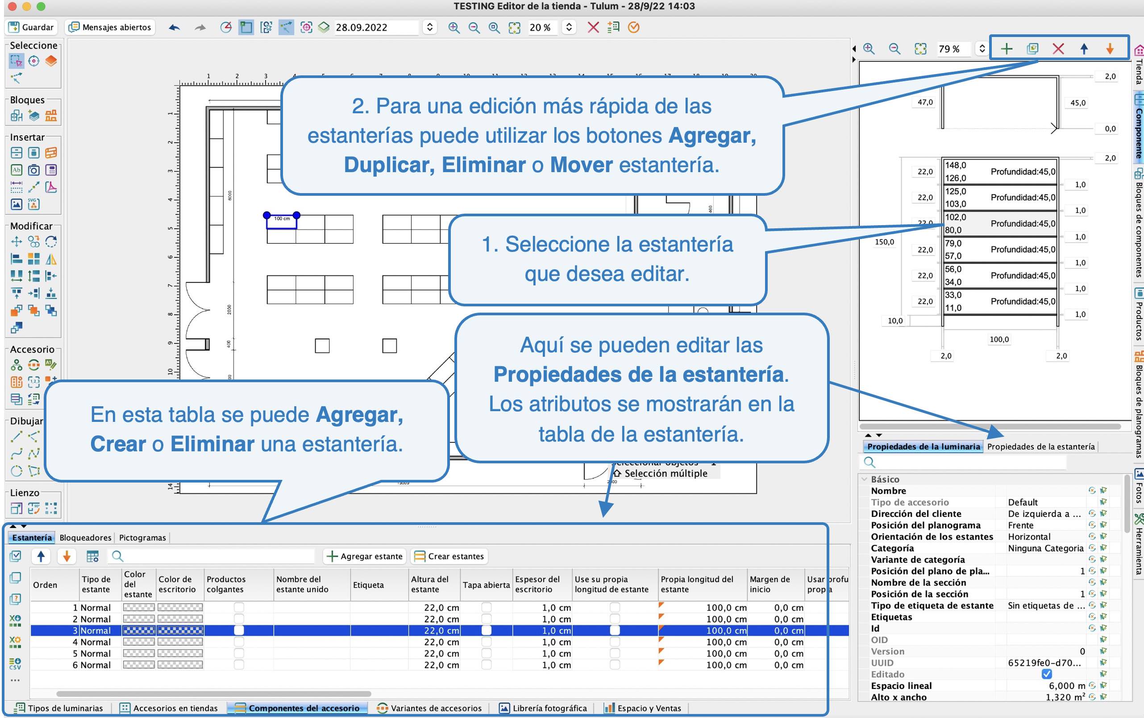Click the orange block grid icon under Bloques
Image resolution: width=1144 pixels, height=718 pixels.
[x=51, y=116]
